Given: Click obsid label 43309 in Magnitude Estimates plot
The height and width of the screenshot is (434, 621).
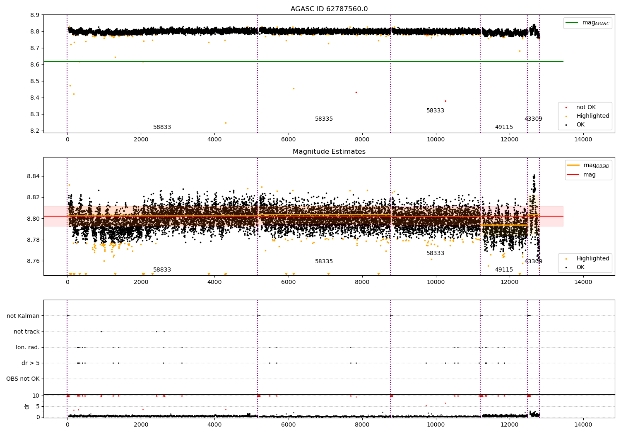Looking at the screenshot, I should click(533, 262).
